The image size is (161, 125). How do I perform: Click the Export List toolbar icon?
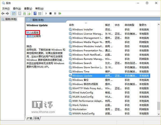click(29, 13)
